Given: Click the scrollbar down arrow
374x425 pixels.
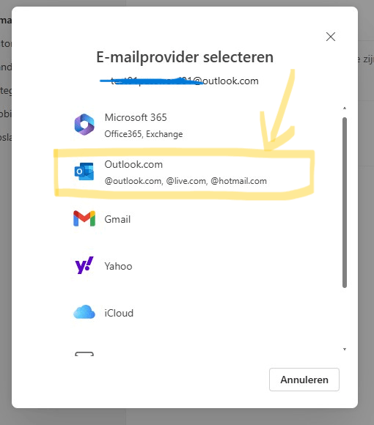Looking at the screenshot, I should 345,349.
